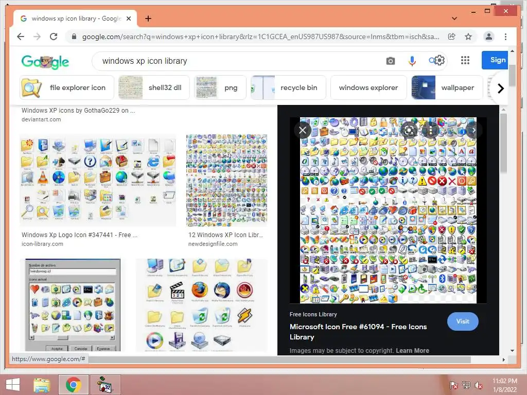Open the Chrome profile avatar

(x=489, y=37)
